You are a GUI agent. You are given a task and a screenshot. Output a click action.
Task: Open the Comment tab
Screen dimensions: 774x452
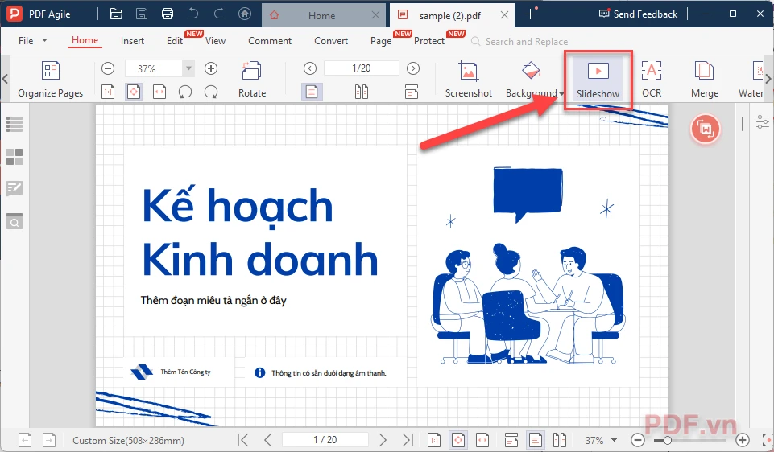[270, 41]
